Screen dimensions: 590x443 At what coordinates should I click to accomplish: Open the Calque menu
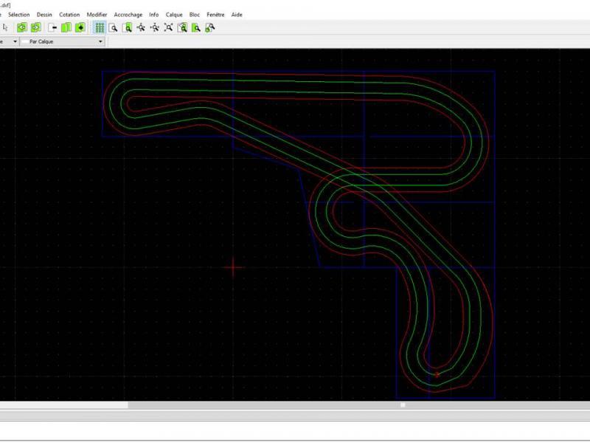(x=174, y=15)
